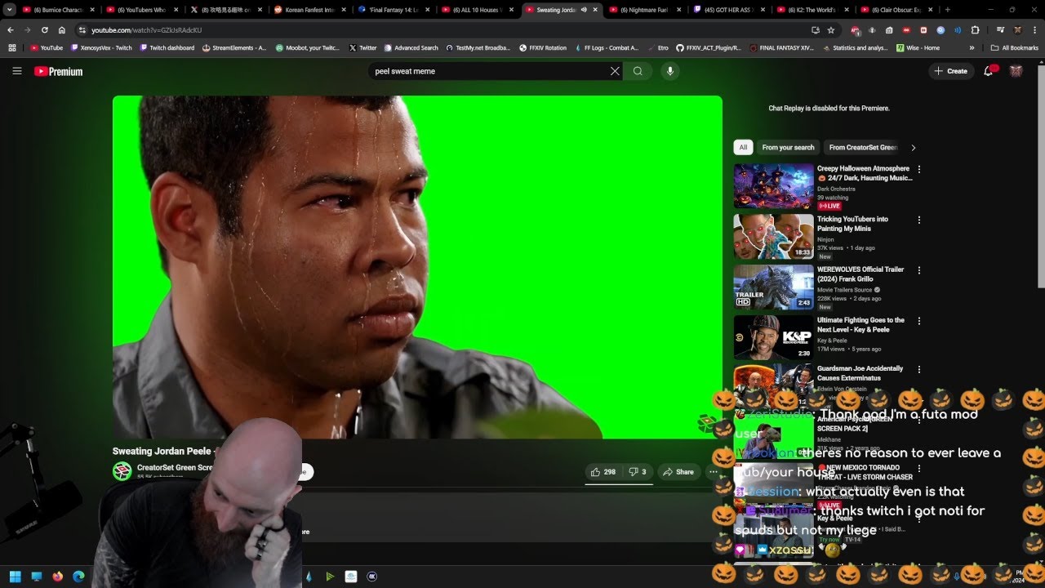1045x588 pixels.
Task: Click the main video player
Action: pyautogui.click(x=417, y=267)
